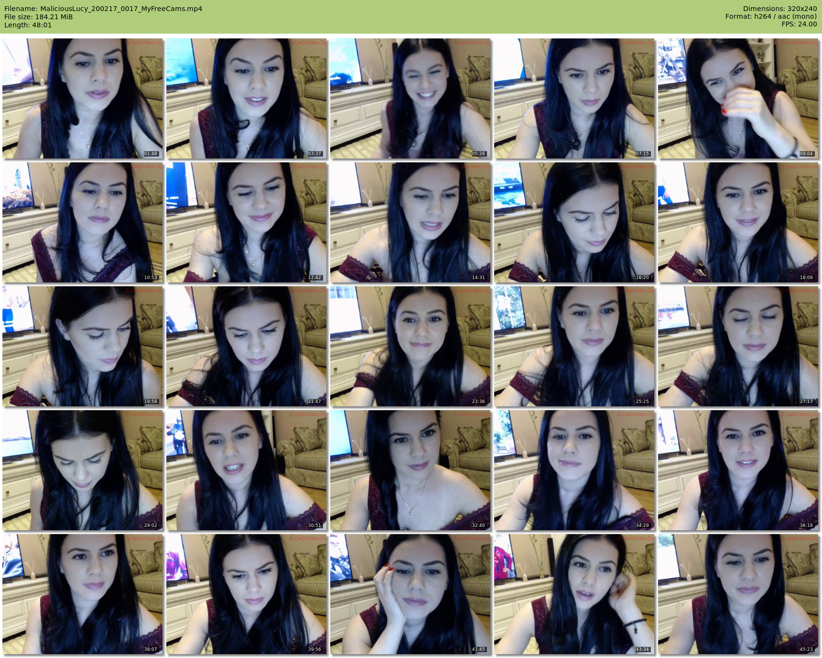The image size is (822, 658).
Task: Select the frame timestamped 38:07
Action: click(x=83, y=594)
